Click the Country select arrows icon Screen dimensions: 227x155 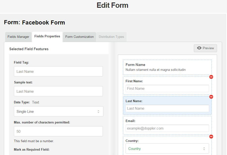pos(204,149)
